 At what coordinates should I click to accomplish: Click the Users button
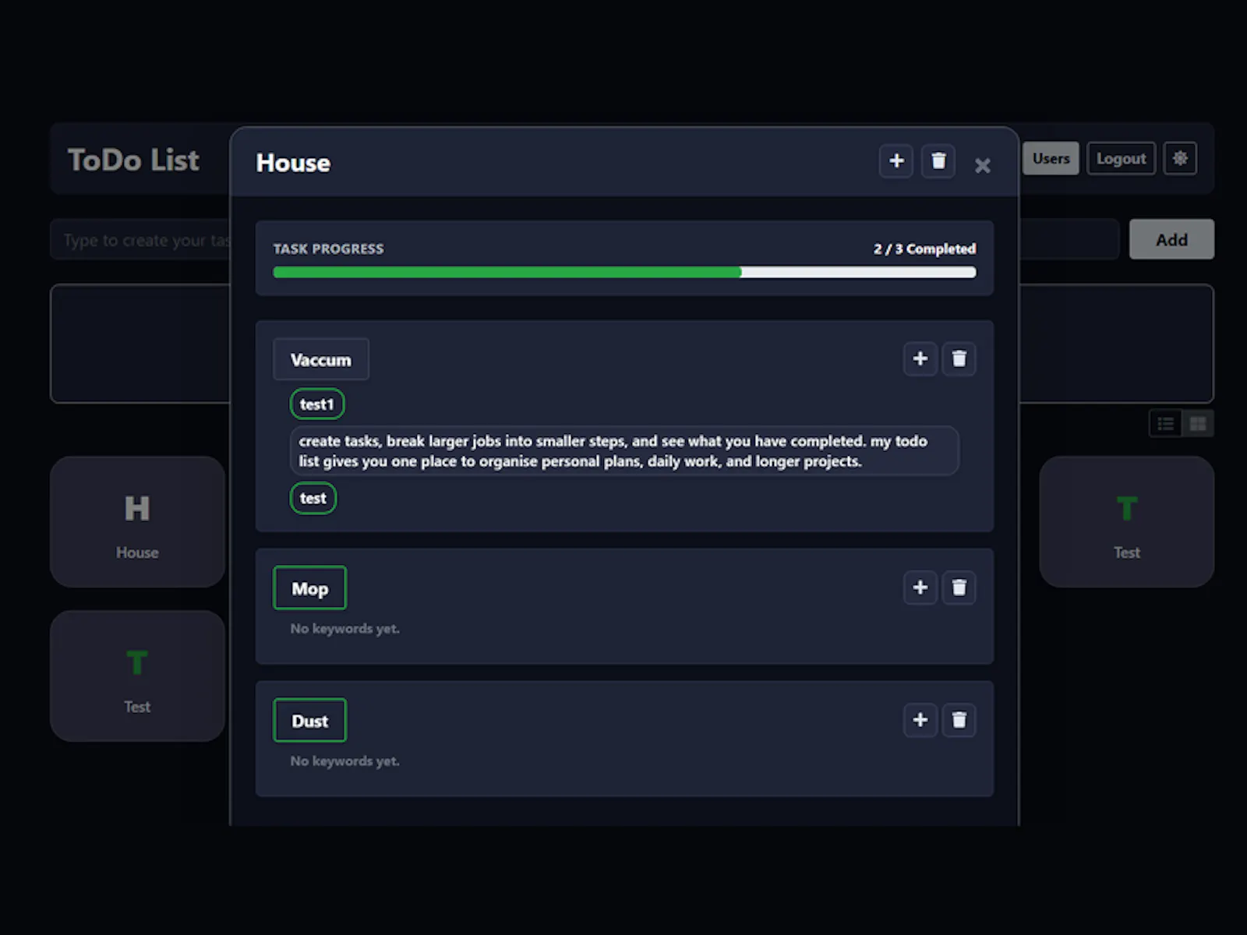tap(1051, 158)
